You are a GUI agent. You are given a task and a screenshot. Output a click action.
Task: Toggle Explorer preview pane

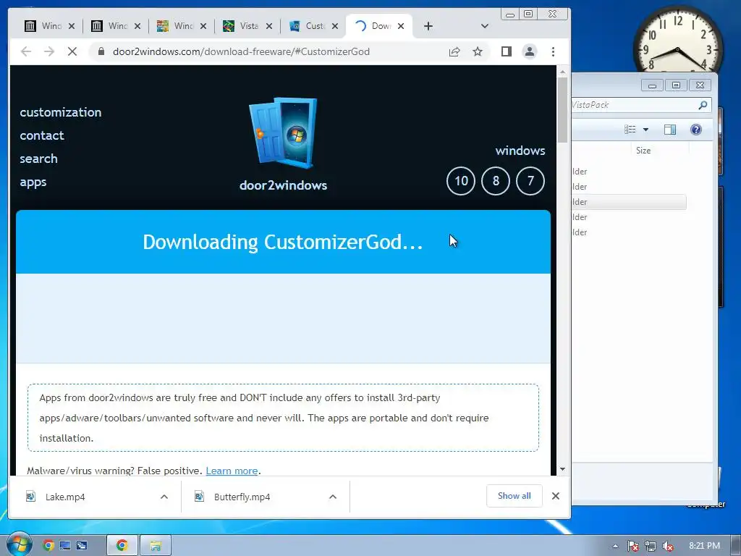670,130
